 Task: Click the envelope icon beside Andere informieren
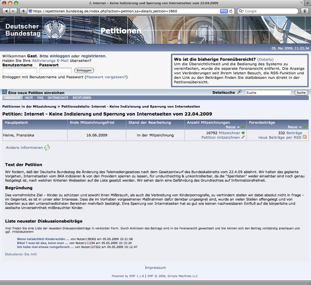pos(47,147)
